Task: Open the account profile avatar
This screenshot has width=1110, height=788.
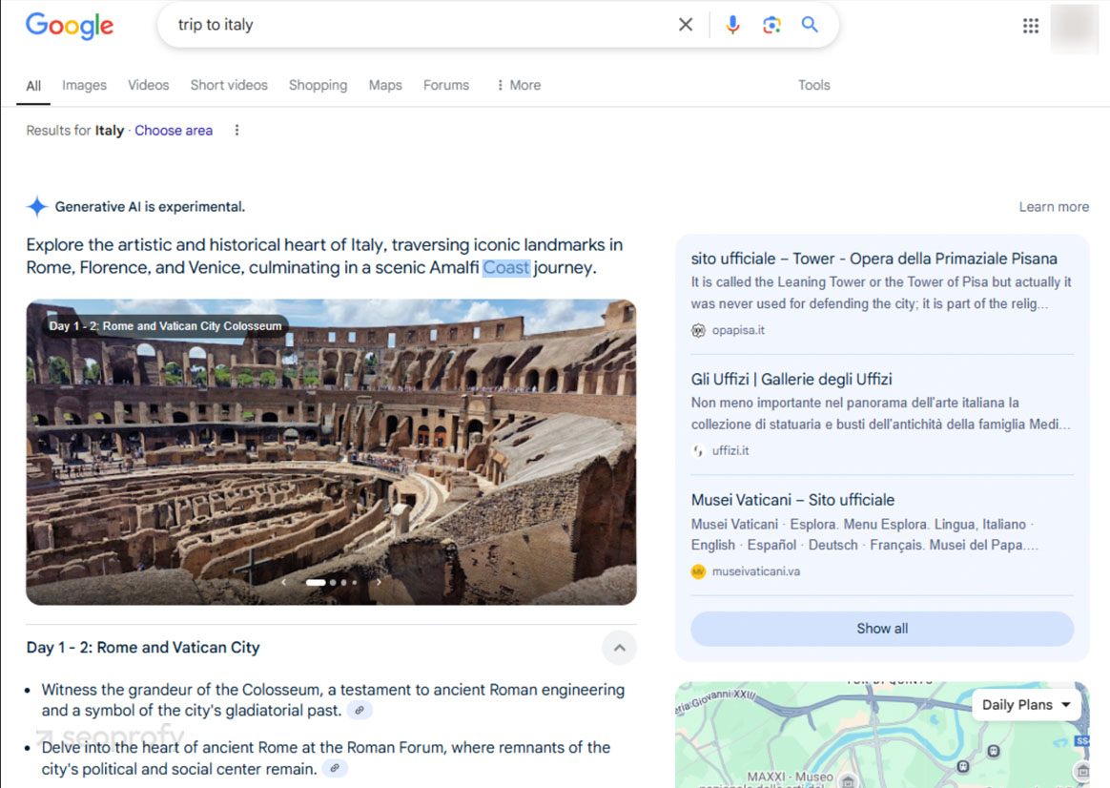Action: pos(1075,29)
